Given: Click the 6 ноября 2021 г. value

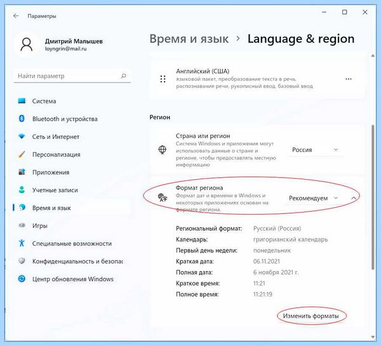Looking at the screenshot, I should (276, 272).
